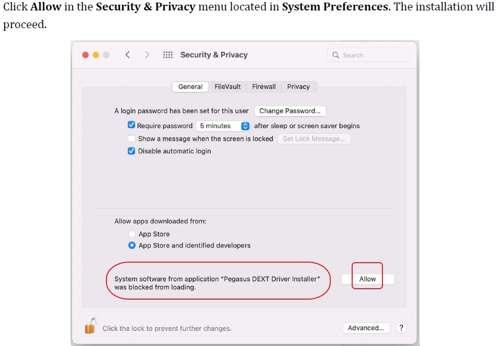Click in the Search field
This screenshot has width=504, height=346.
click(369, 55)
